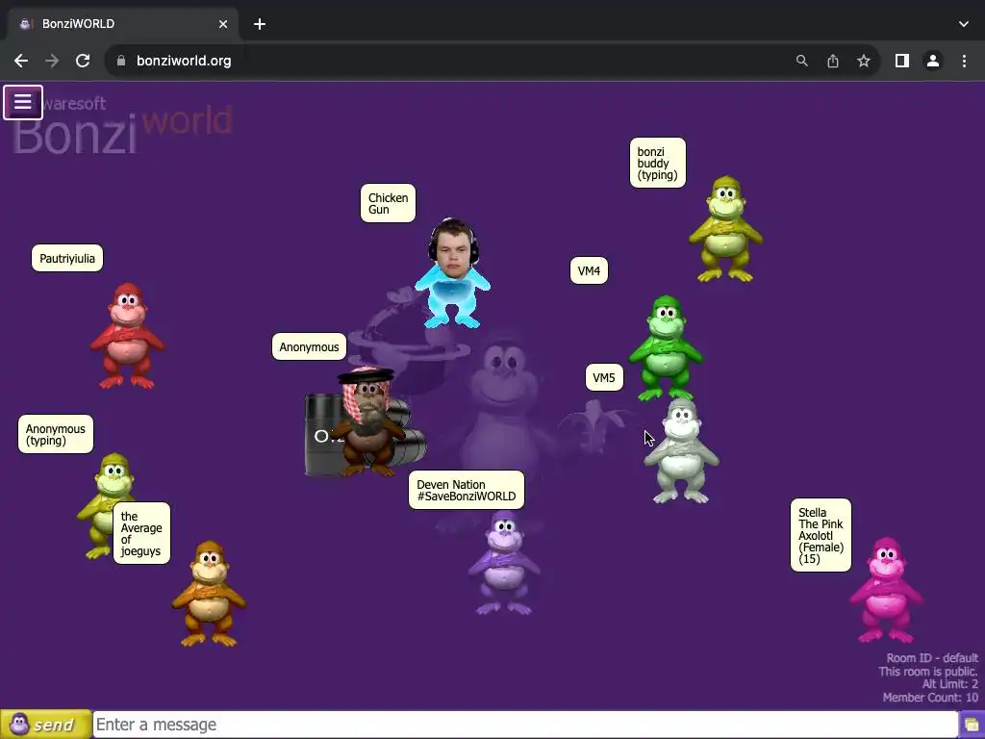Click the Chicken Gun name label
The width and height of the screenshot is (985, 739).
click(x=388, y=203)
